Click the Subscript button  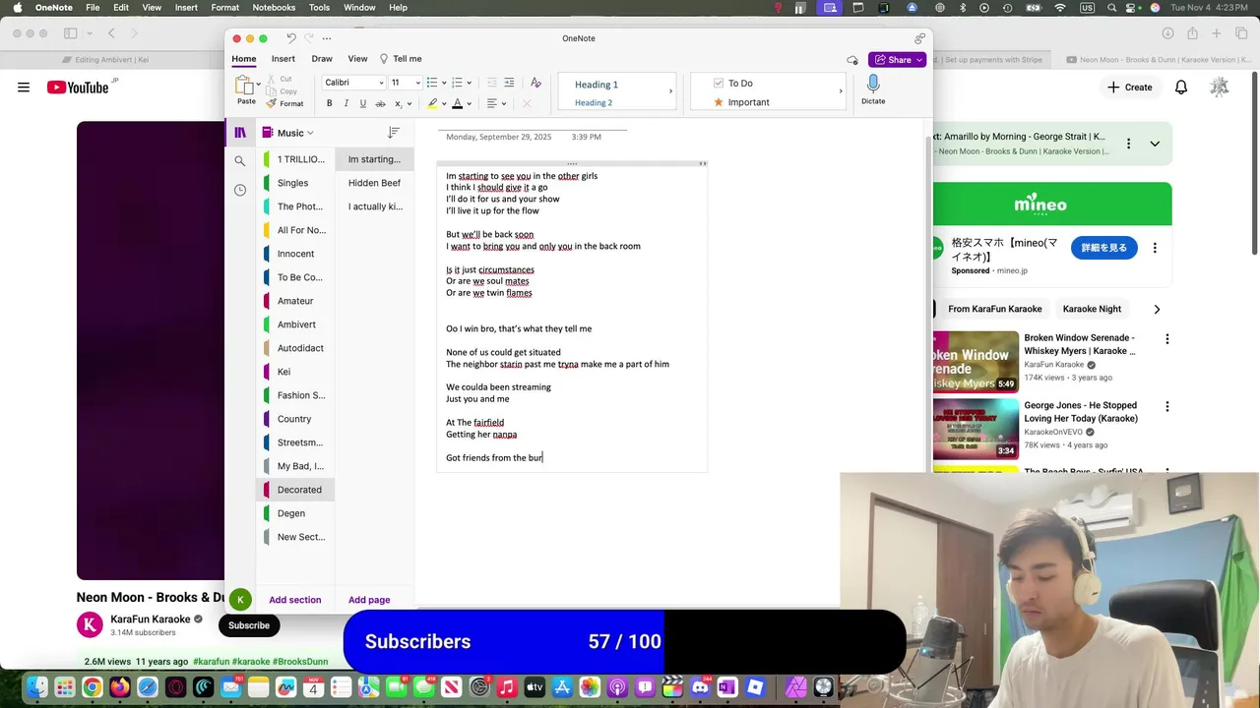(x=398, y=103)
